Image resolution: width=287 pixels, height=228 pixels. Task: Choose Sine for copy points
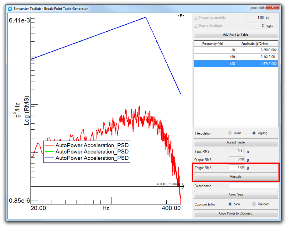coord(230,204)
